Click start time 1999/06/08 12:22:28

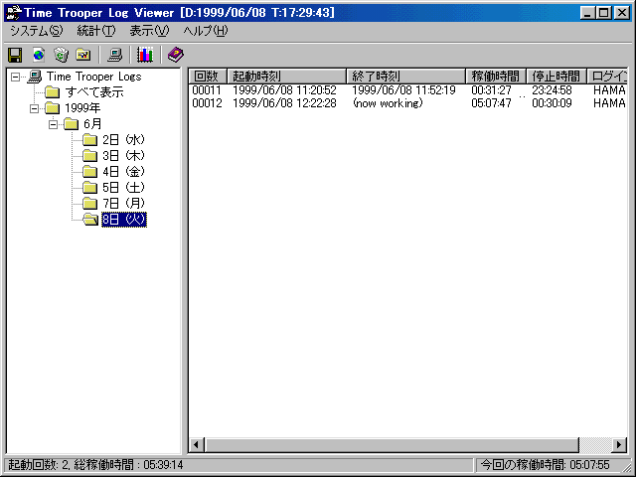284,103
